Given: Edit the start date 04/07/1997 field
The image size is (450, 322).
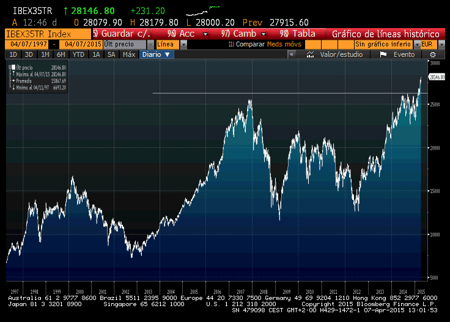Looking at the screenshot, I should [x=27, y=45].
